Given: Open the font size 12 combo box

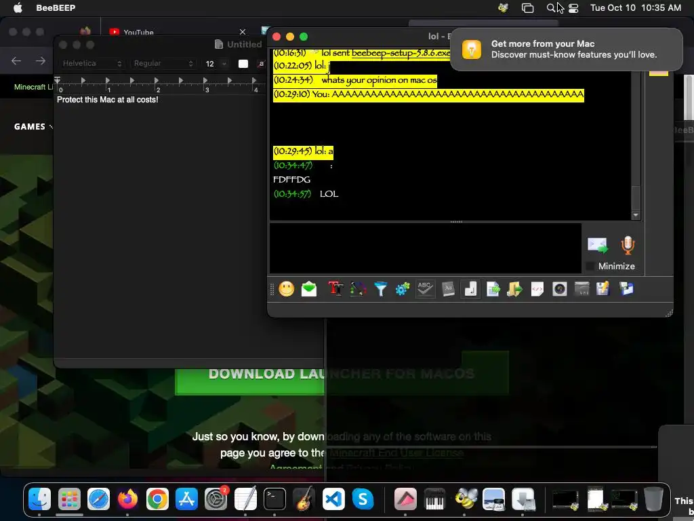Looking at the screenshot, I should [216, 63].
